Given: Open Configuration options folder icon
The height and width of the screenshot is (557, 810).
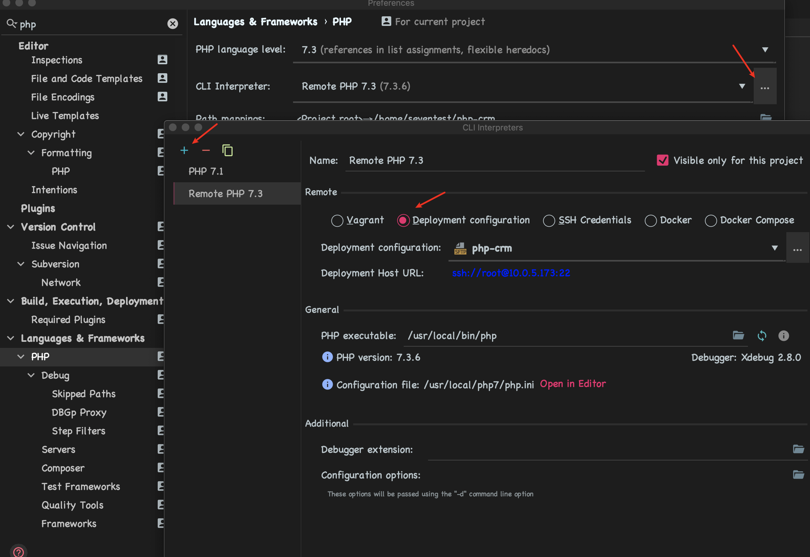Looking at the screenshot, I should point(798,475).
